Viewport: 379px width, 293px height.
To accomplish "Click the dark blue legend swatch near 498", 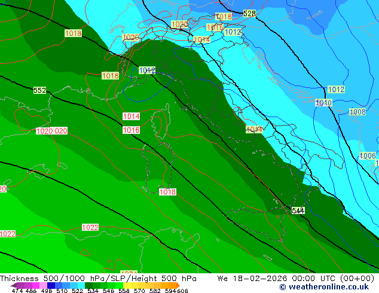I will pos(51,285).
